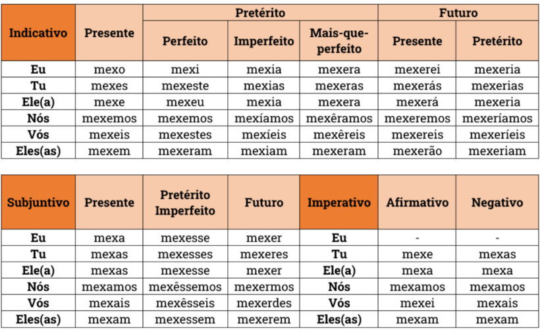Click the cell containing mexeríeis

pos(497,134)
